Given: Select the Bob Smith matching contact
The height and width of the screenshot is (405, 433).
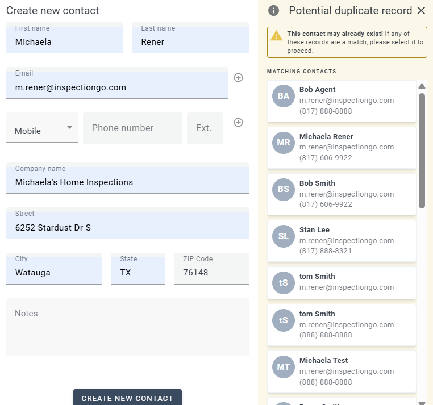Looking at the screenshot, I should point(342,194).
